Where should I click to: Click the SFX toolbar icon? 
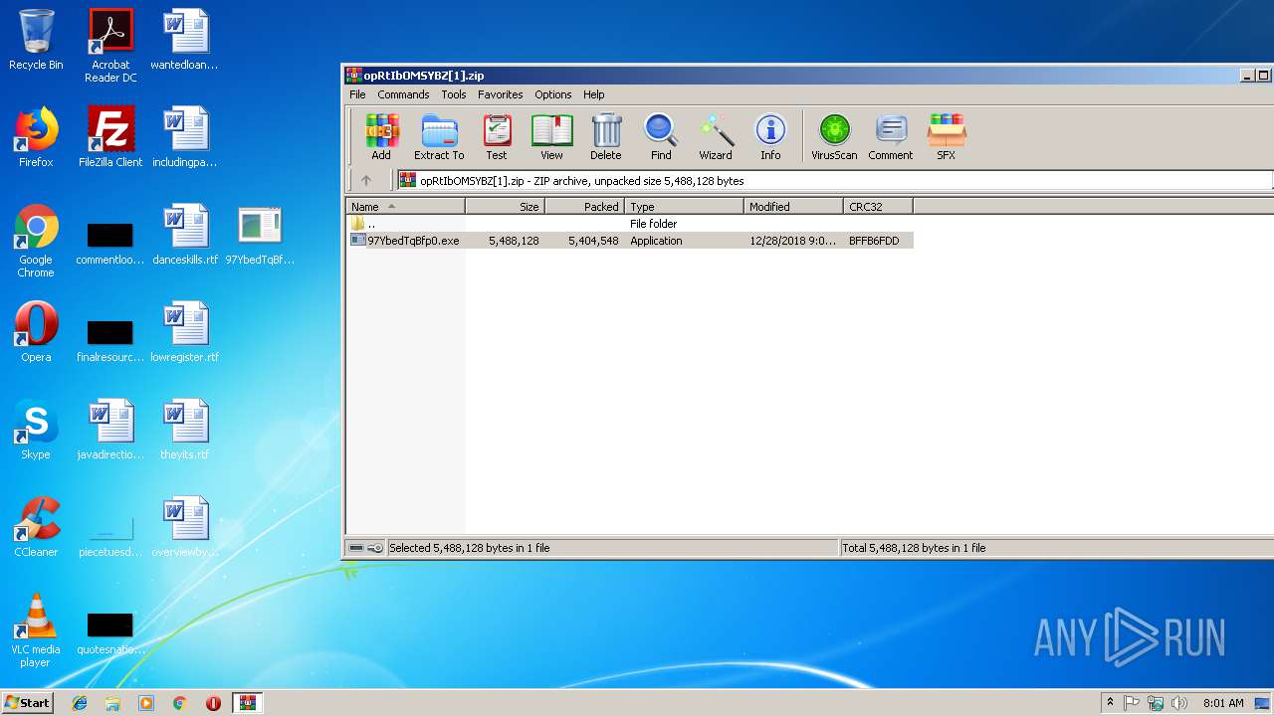946,137
